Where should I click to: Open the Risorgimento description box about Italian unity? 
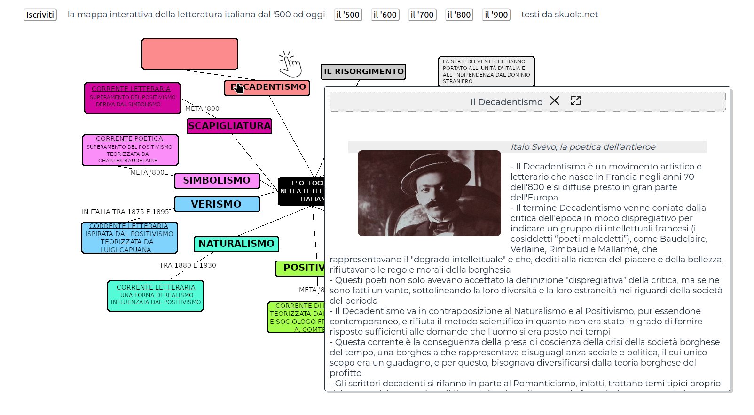point(487,71)
